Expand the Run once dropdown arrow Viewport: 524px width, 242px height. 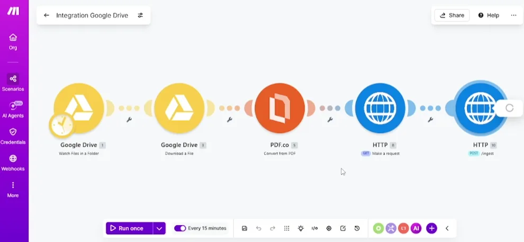[x=159, y=228]
